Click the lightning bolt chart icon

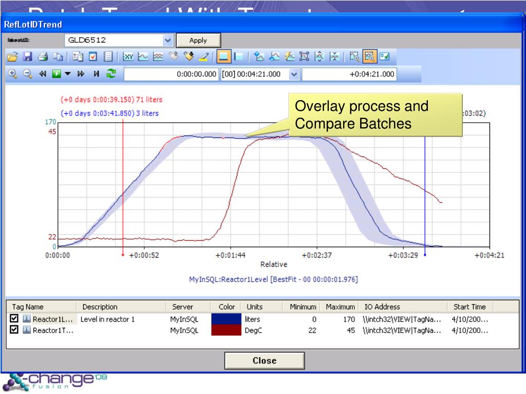pyautogui.click(x=289, y=56)
